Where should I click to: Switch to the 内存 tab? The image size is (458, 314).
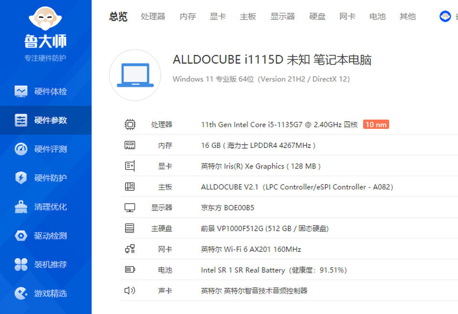coord(188,17)
